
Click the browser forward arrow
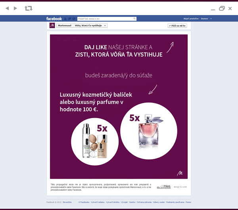click(x=15, y=8)
